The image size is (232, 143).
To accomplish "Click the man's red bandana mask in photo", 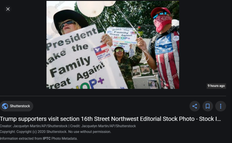I will click(162, 23).
